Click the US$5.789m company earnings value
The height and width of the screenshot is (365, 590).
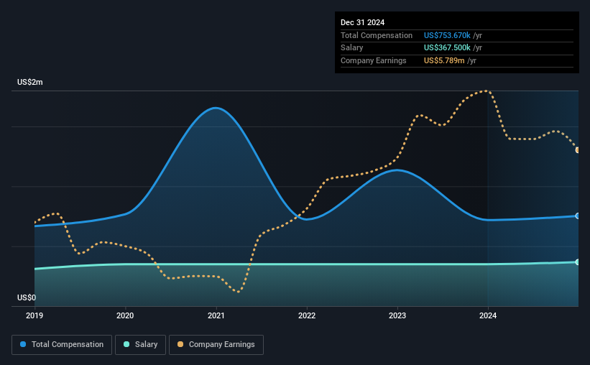[444, 60]
